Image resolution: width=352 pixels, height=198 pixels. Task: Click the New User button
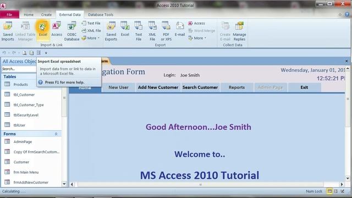click(x=118, y=87)
